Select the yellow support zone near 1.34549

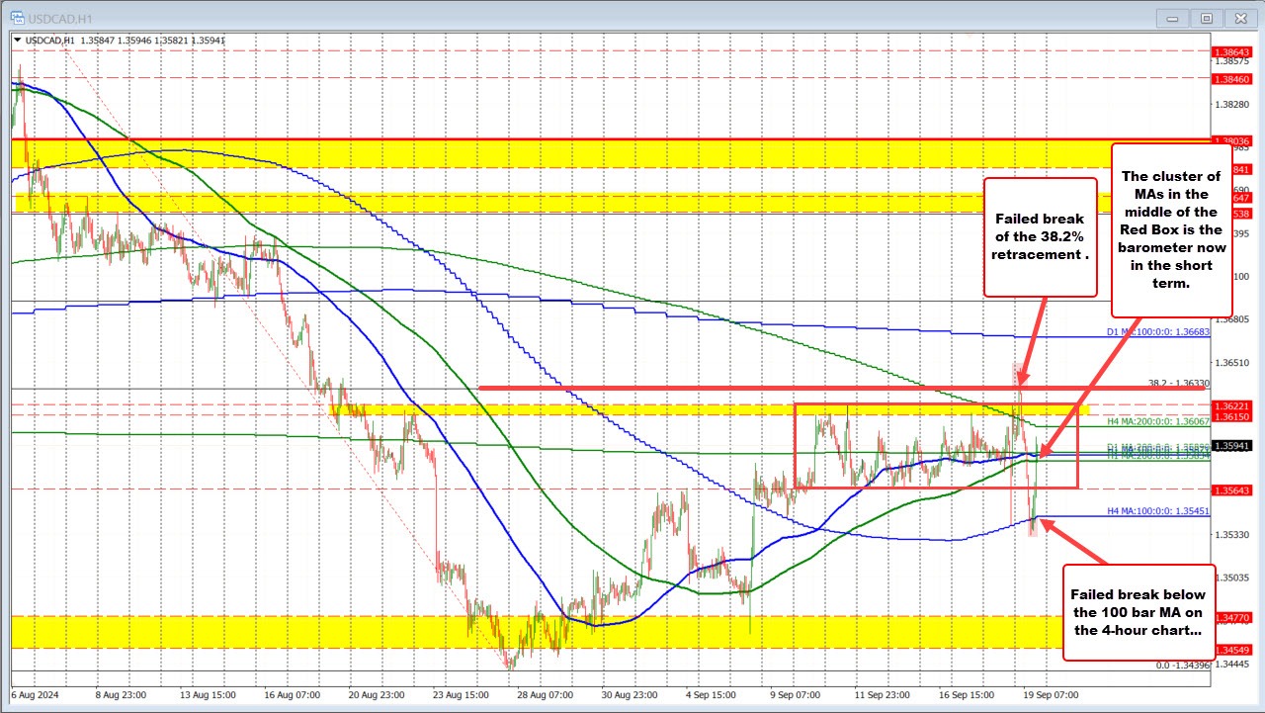pos(593,629)
